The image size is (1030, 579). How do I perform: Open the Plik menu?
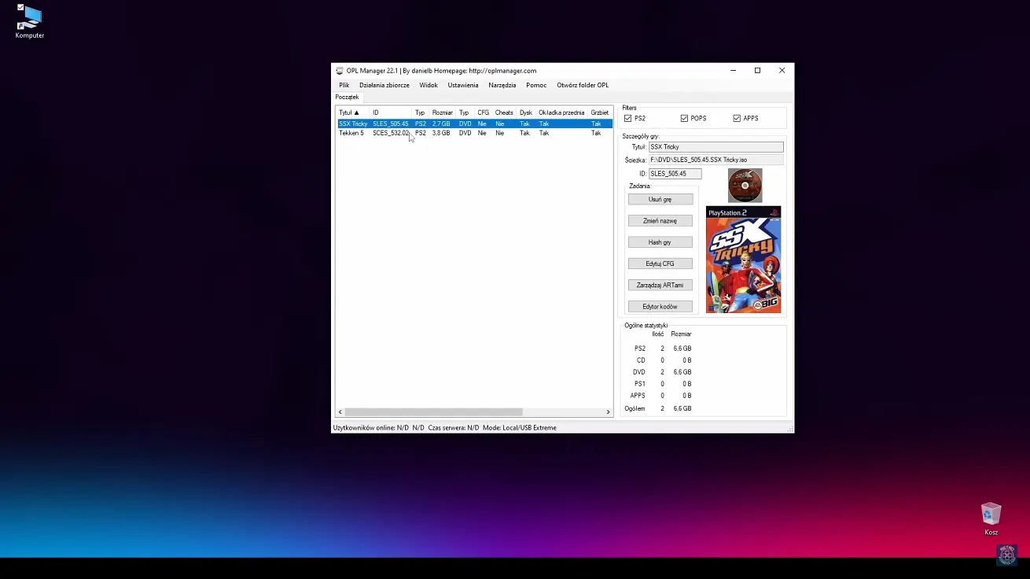(343, 84)
